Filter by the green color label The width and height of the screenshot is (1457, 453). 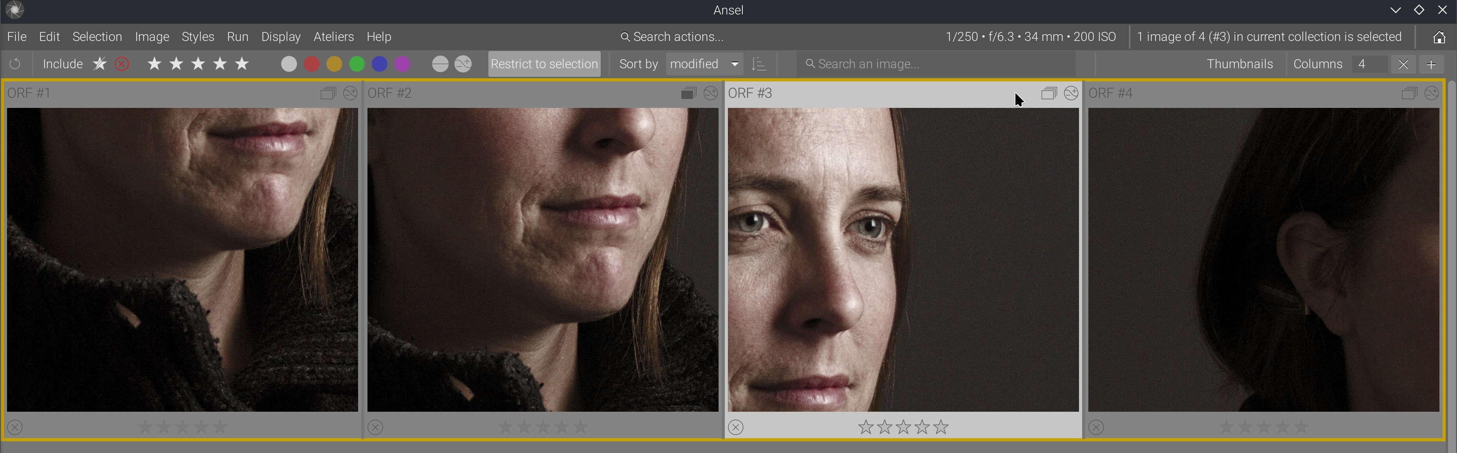click(x=357, y=64)
